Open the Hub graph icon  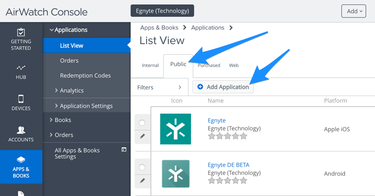click(x=21, y=68)
